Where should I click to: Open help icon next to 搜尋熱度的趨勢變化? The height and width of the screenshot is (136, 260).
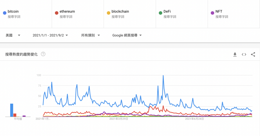pos(43,54)
